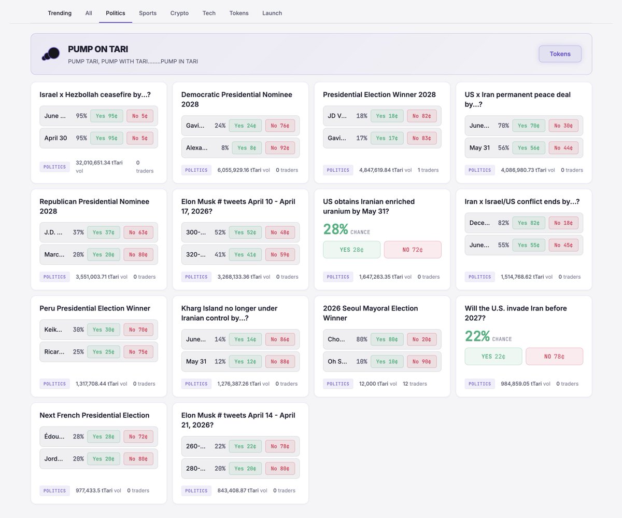Click the Pump on Tari bubble logo
The height and width of the screenshot is (518, 622).
pos(51,53)
